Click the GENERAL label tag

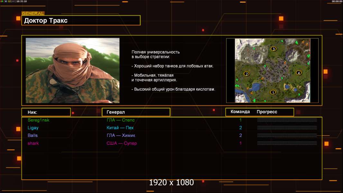click(33, 13)
